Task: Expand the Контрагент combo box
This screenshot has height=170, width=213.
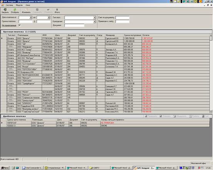Action: 94,22
